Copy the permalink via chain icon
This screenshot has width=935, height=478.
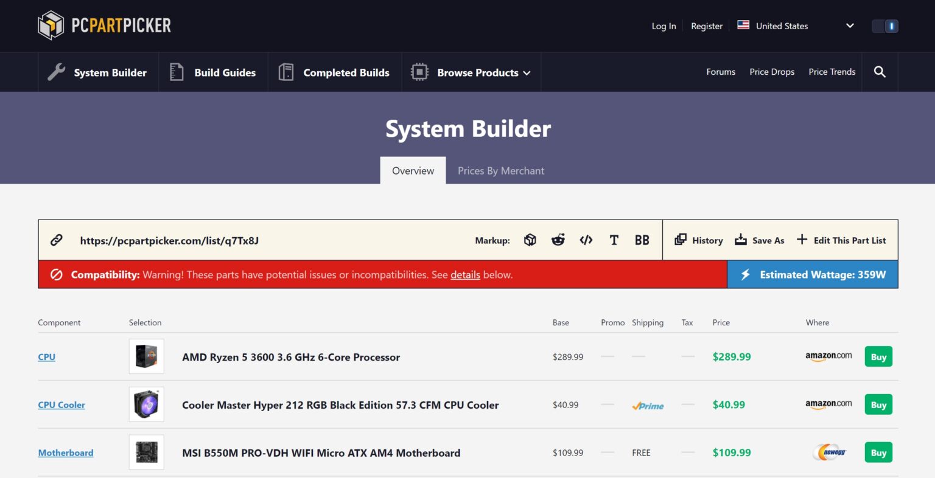57,240
